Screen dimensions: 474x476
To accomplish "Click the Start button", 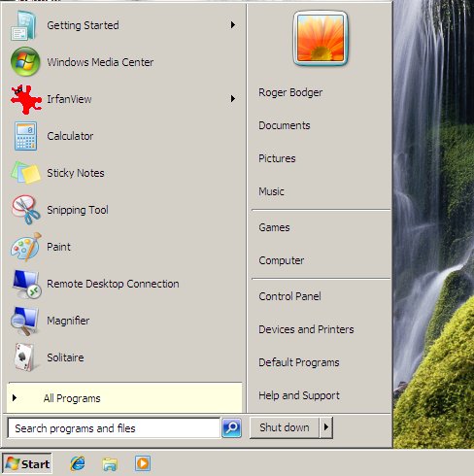I will [27, 464].
